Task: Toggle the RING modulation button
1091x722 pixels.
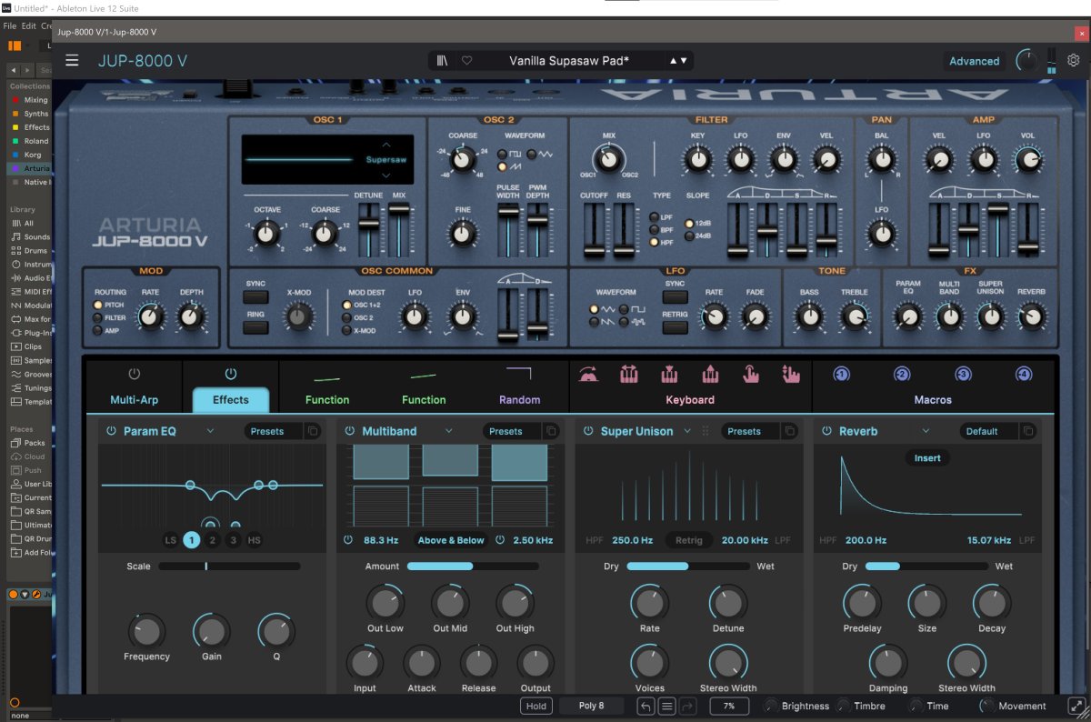Action: 255,327
